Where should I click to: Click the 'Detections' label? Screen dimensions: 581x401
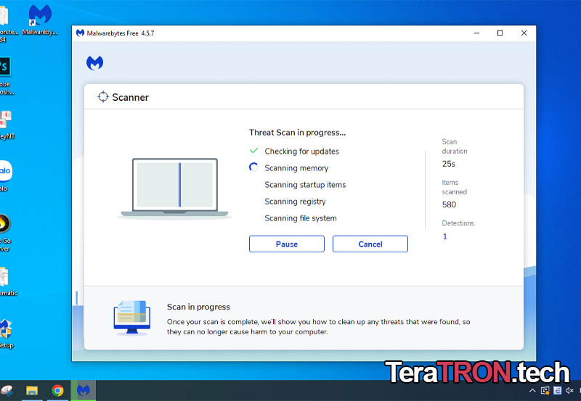click(458, 223)
